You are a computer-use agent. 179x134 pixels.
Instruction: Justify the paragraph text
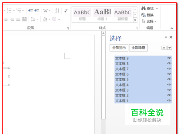[x=18, y=19]
